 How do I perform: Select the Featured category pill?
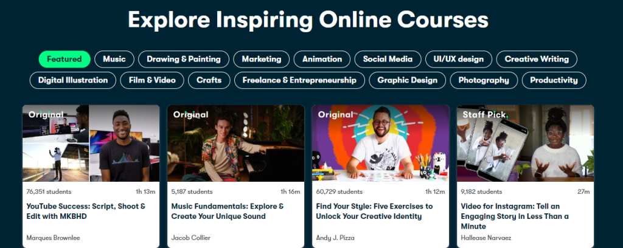[x=64, y=59]
